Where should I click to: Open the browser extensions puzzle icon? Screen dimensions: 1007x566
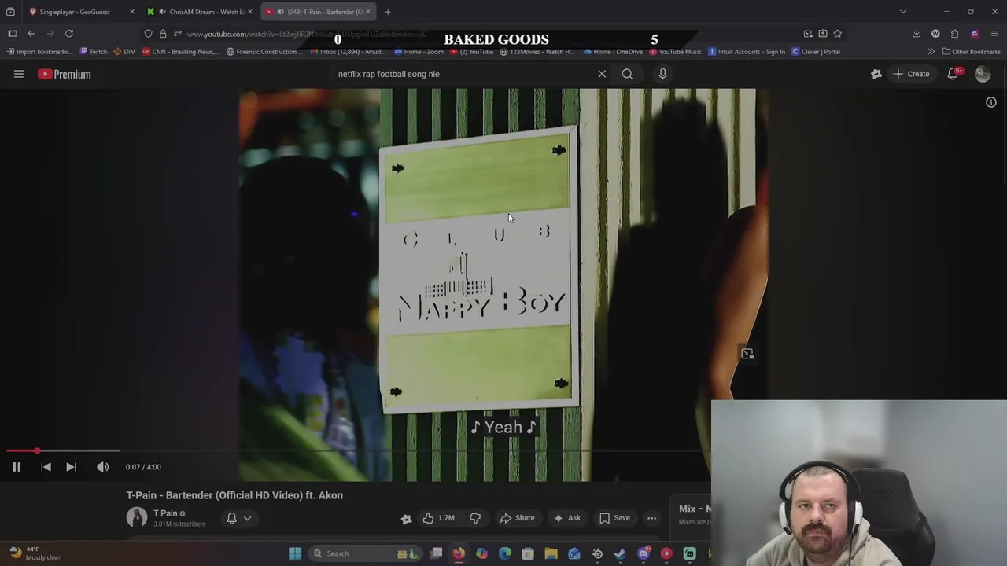pos(954,34)
